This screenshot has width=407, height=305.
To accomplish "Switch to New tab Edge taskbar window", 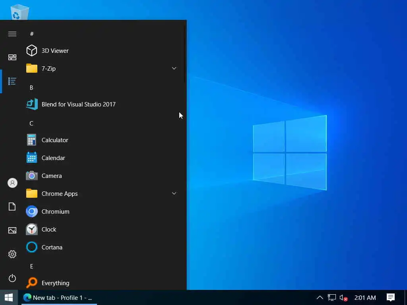I will pos(59,297).
